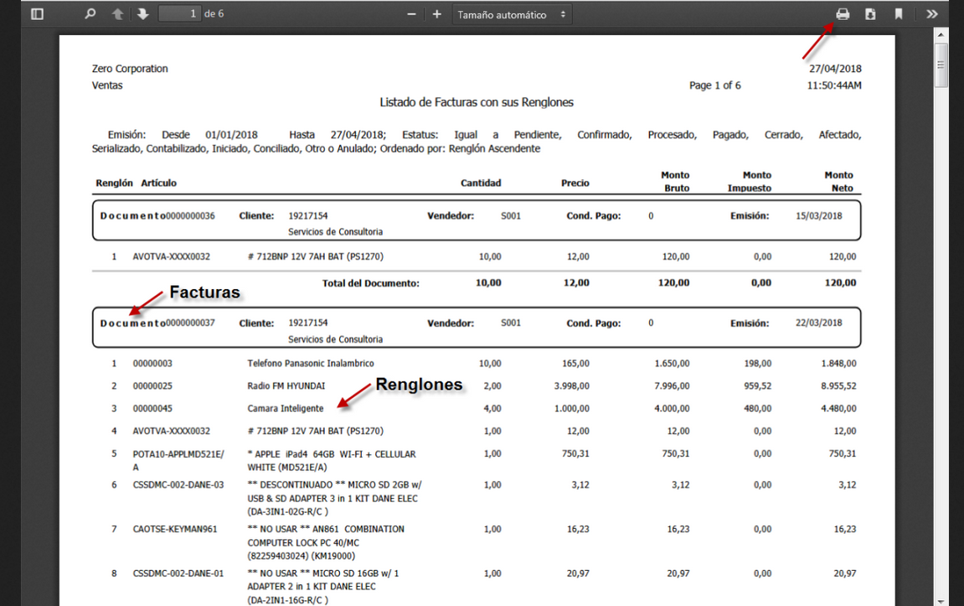Image resolution: width=964 pixels, height=606 pixels.
Task: Open the Tamaño automático zoom dropdown
Action: 512,14
